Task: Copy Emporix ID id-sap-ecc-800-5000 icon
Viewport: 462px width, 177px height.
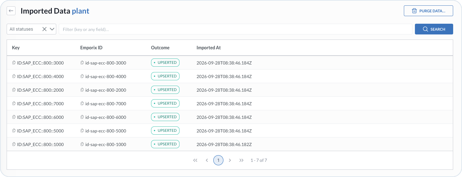Action: [x=82, y=131]
